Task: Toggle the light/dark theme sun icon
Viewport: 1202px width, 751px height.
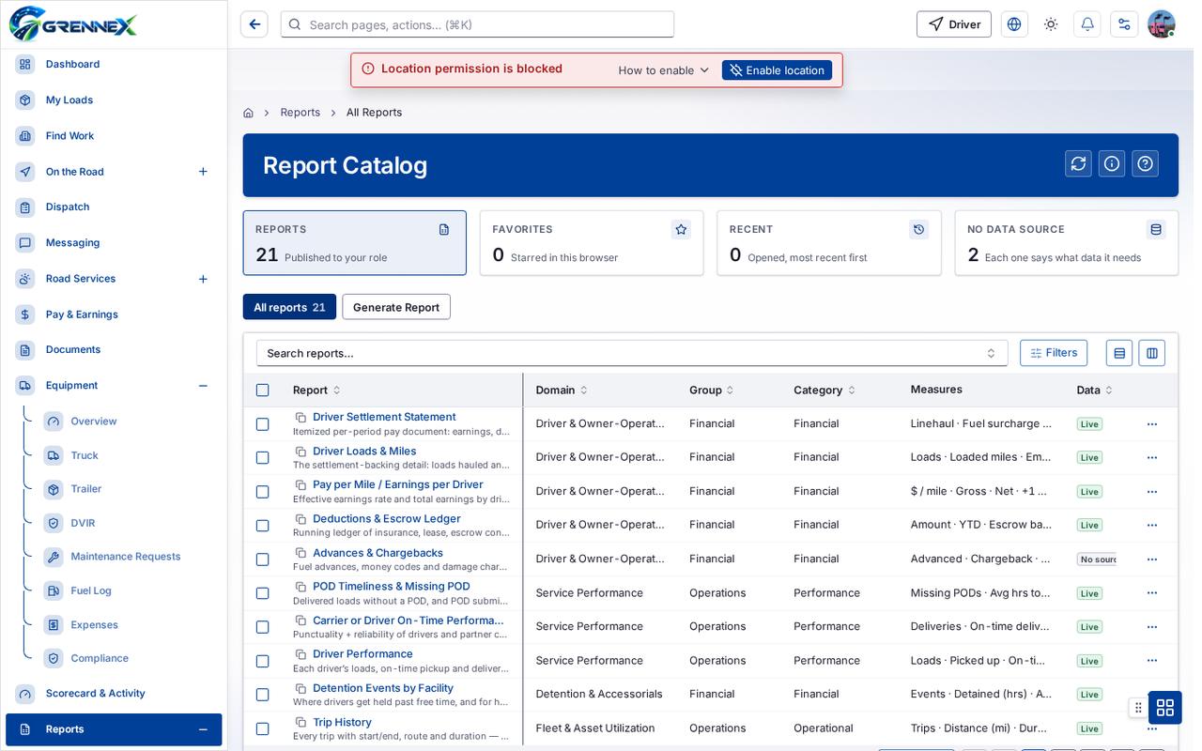Action: (x=1051, y=24)
